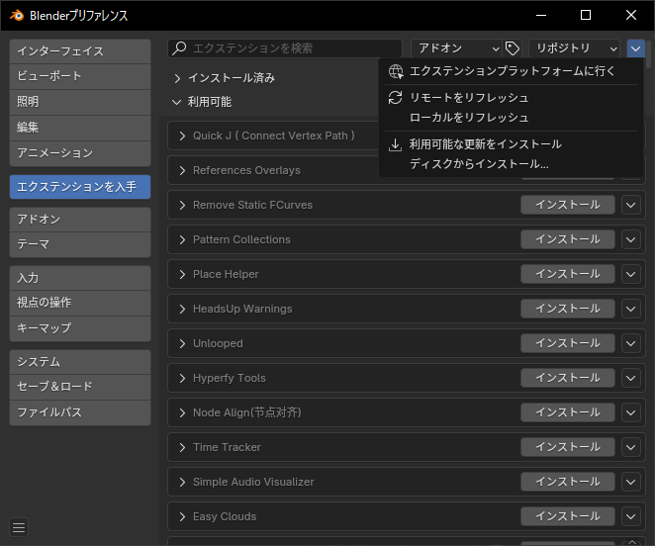Click the Blender logo icon in title bar
655x546 pixels.
coord(17,16)
